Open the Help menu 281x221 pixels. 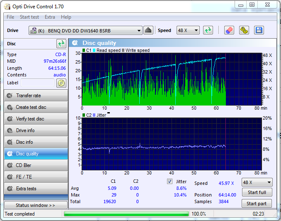pos(66,17)
